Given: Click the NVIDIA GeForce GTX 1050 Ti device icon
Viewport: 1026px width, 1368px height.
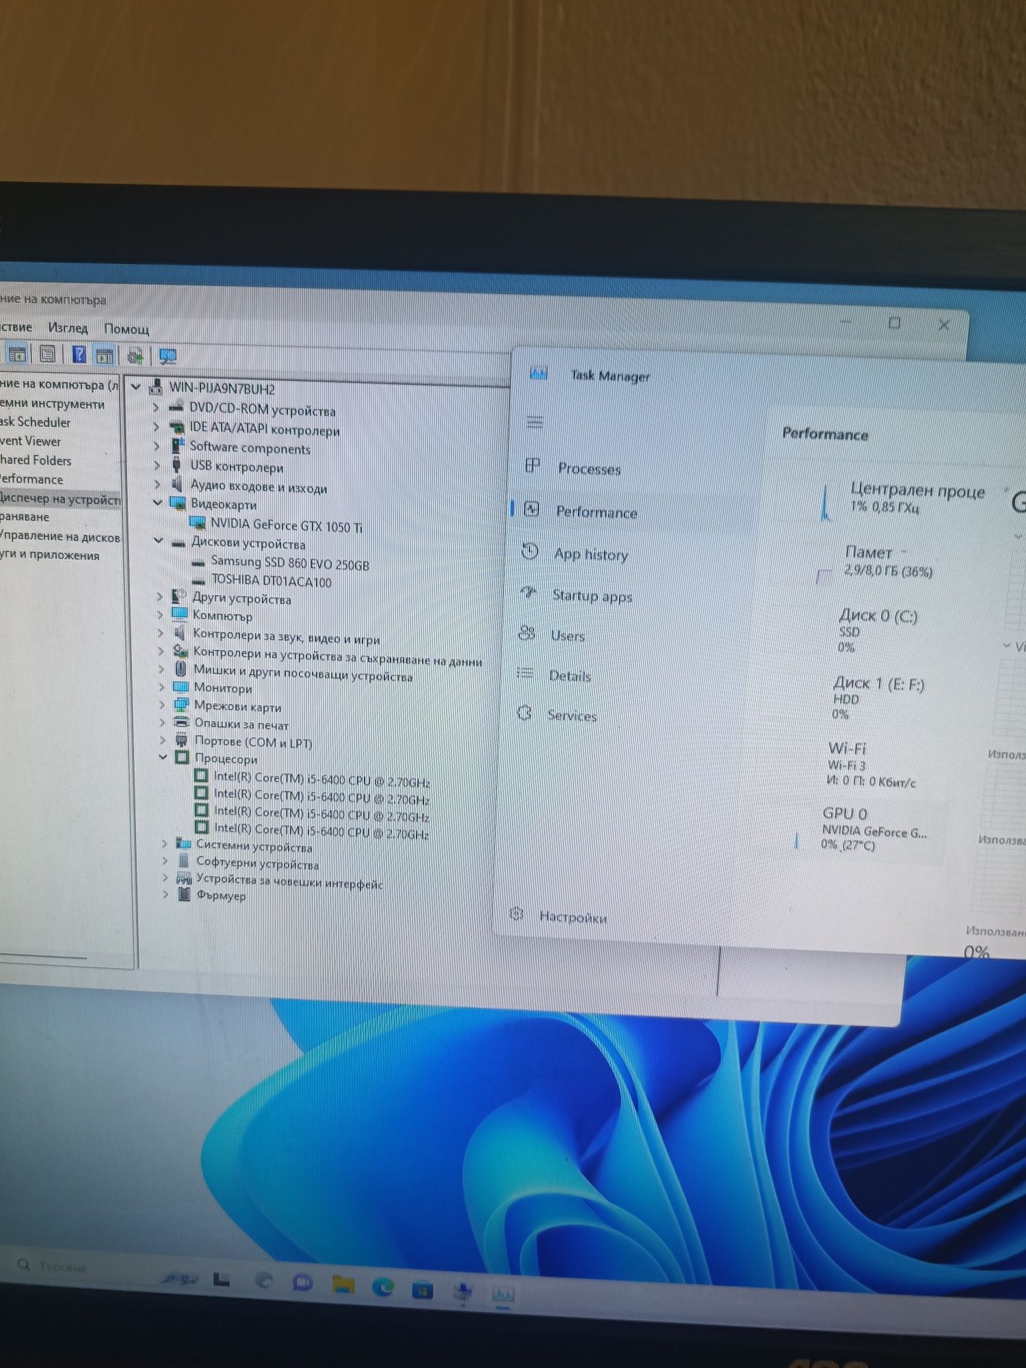Looking at the screenshot, I should point(198,524).
